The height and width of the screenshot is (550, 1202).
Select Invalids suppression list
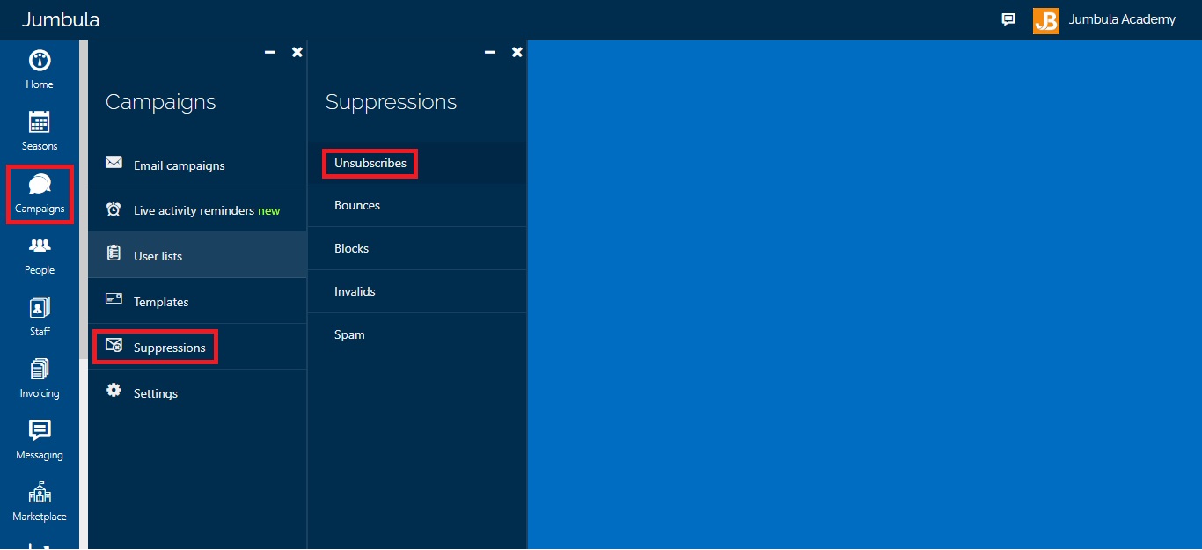click(417, 291)
